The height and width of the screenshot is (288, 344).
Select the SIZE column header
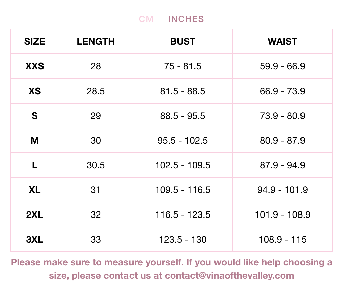(x=35, y=42)
